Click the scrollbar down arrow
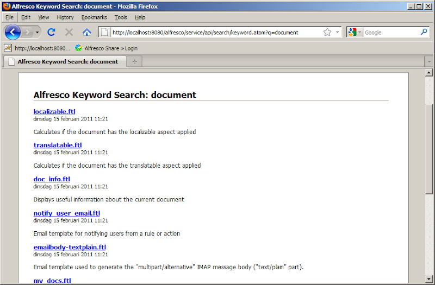The width and height of the screenshot is (435, 285). point(429,279)
